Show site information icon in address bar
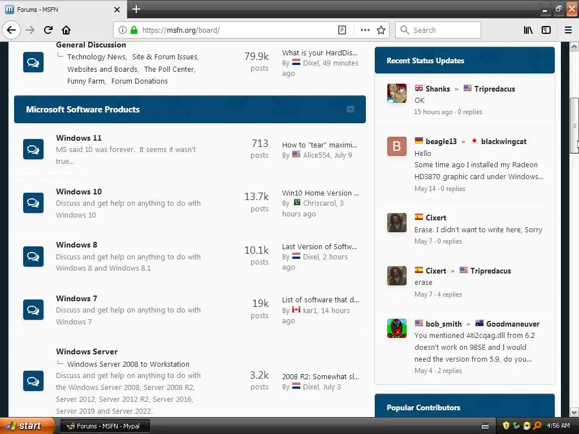579x434 pixels. click(x=123, y=30)
